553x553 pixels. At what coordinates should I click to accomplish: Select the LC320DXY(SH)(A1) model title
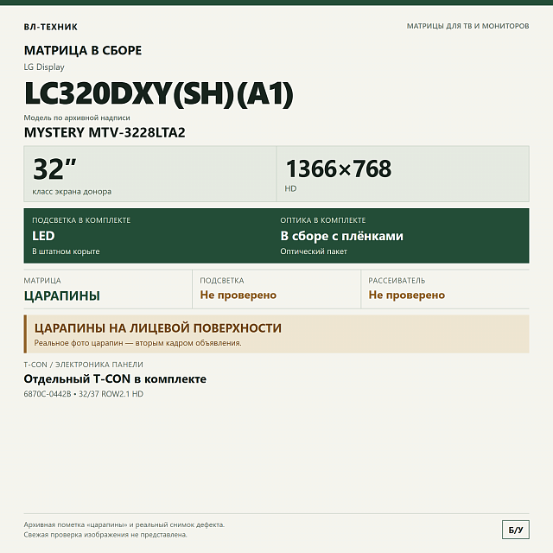(158, 94)
